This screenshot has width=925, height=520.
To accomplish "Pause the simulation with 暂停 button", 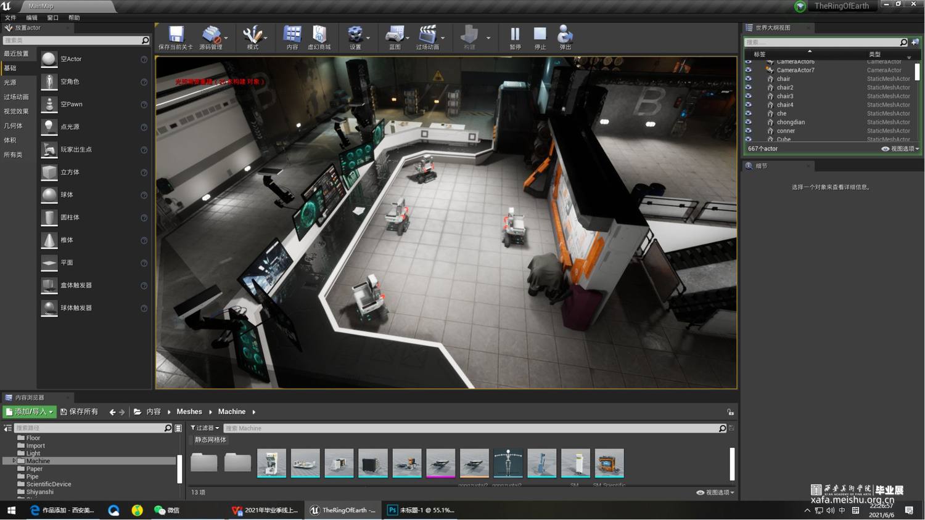I will point(515,35).
